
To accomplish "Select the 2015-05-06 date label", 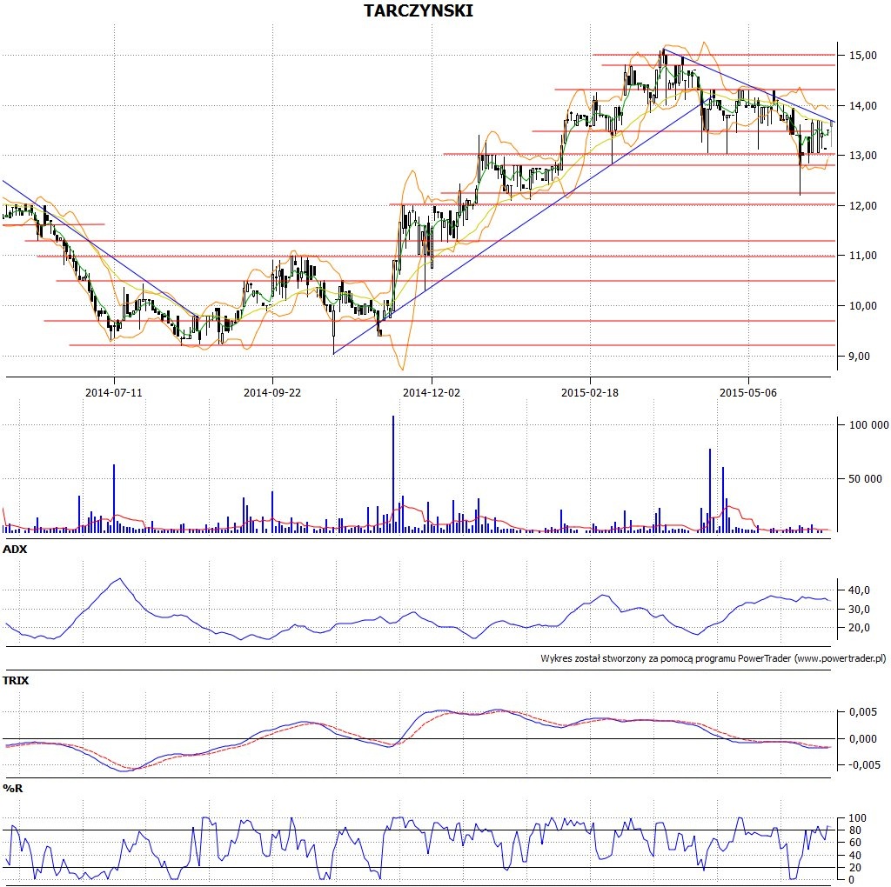I will coord(747,393).
